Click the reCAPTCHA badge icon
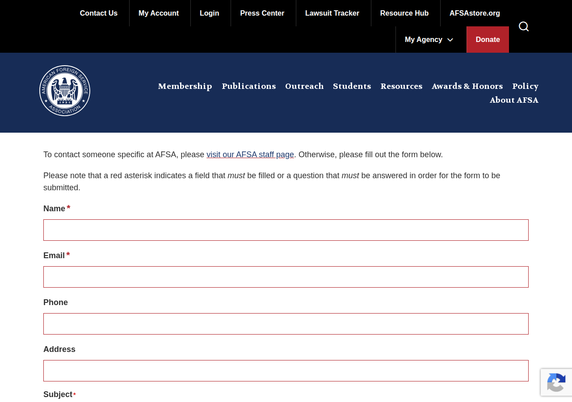The height and width of the screenshot is (402, 572). [556, 382]
